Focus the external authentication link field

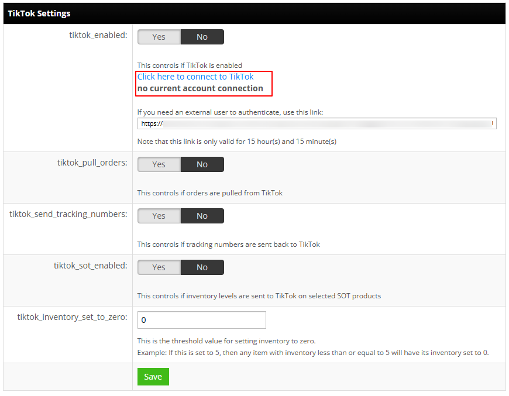pyautogui.click(x=317, y=123)
